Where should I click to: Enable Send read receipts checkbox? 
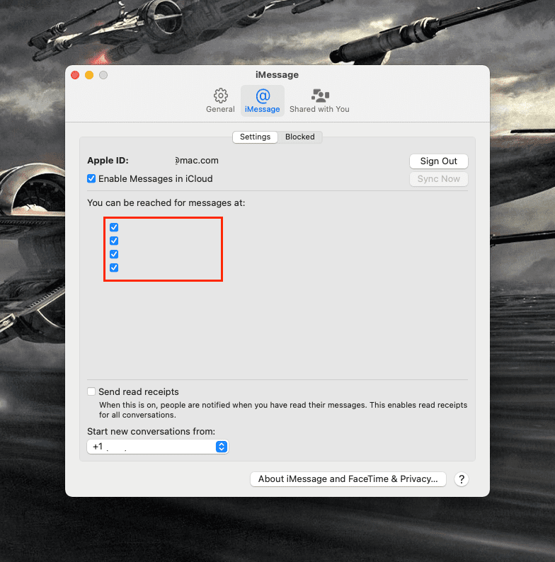pyautogui.click(x=91, y=391)
